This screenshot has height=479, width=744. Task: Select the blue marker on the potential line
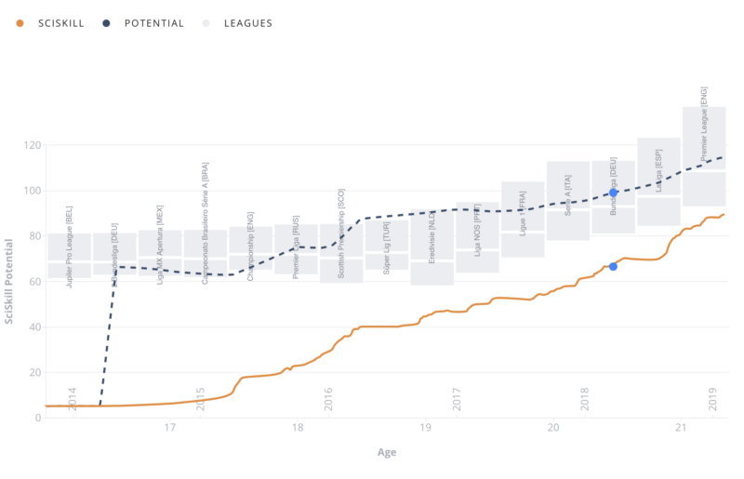point(613,193)
